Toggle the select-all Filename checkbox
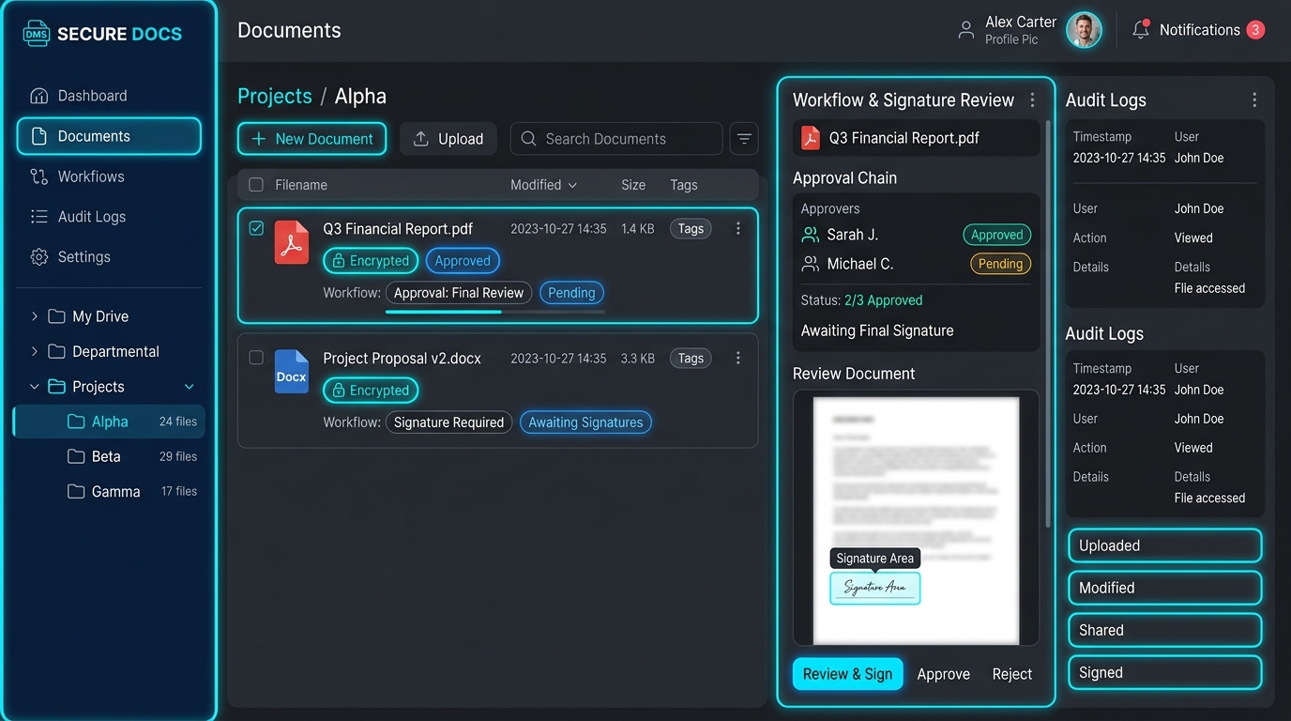 (x=256, y=185)
